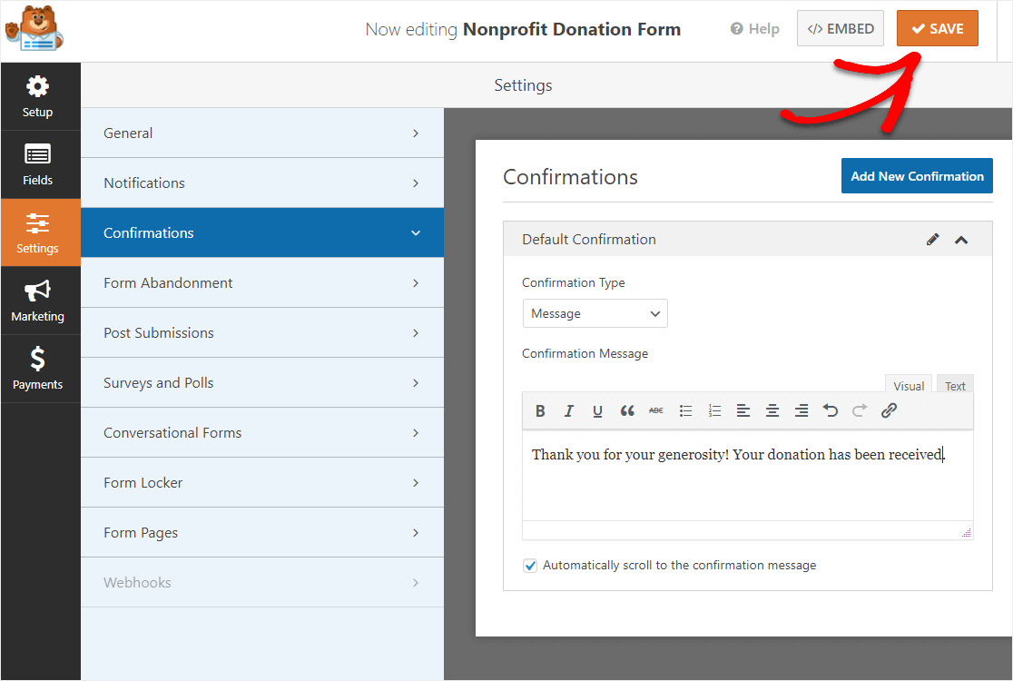Screen dimensions: 1013x681
Task: Apply italic formatting in editor
Action: pos(568,411)
